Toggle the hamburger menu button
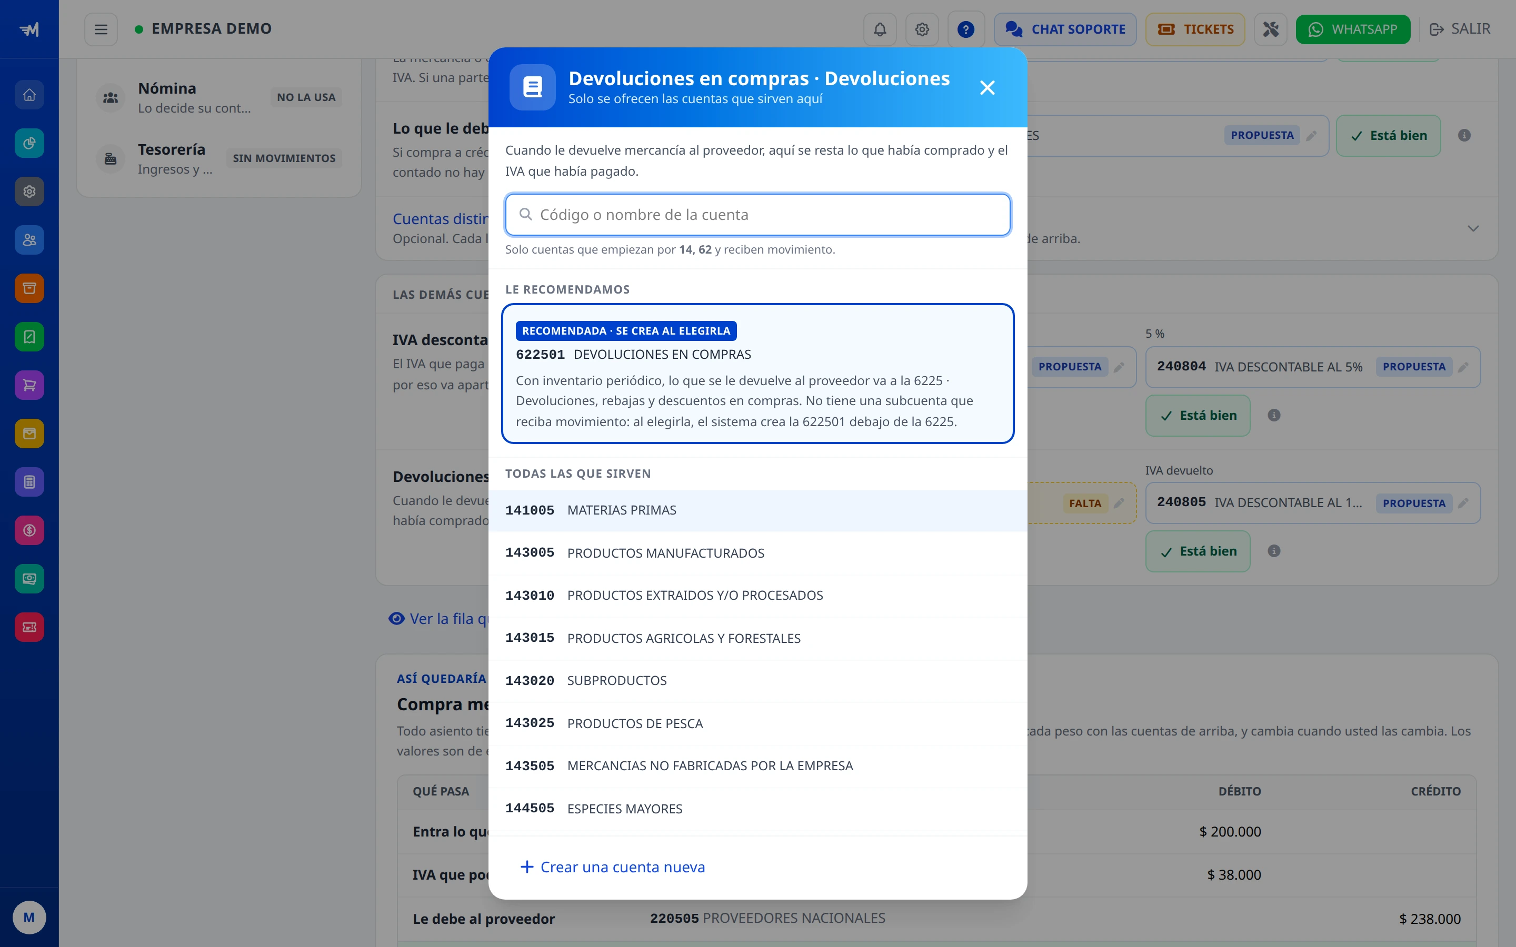This screenshot has width=1516, height=947. (101, 29)
